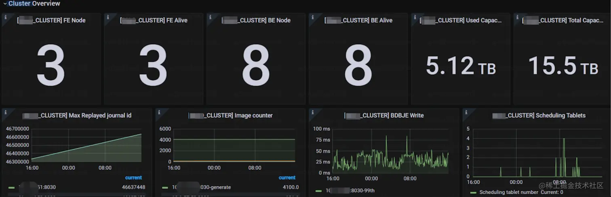Image resolution: width=611 pixels, height=197 pixels.
Task: Click the BE Alive value 8
Action: (x=358, y=65)
